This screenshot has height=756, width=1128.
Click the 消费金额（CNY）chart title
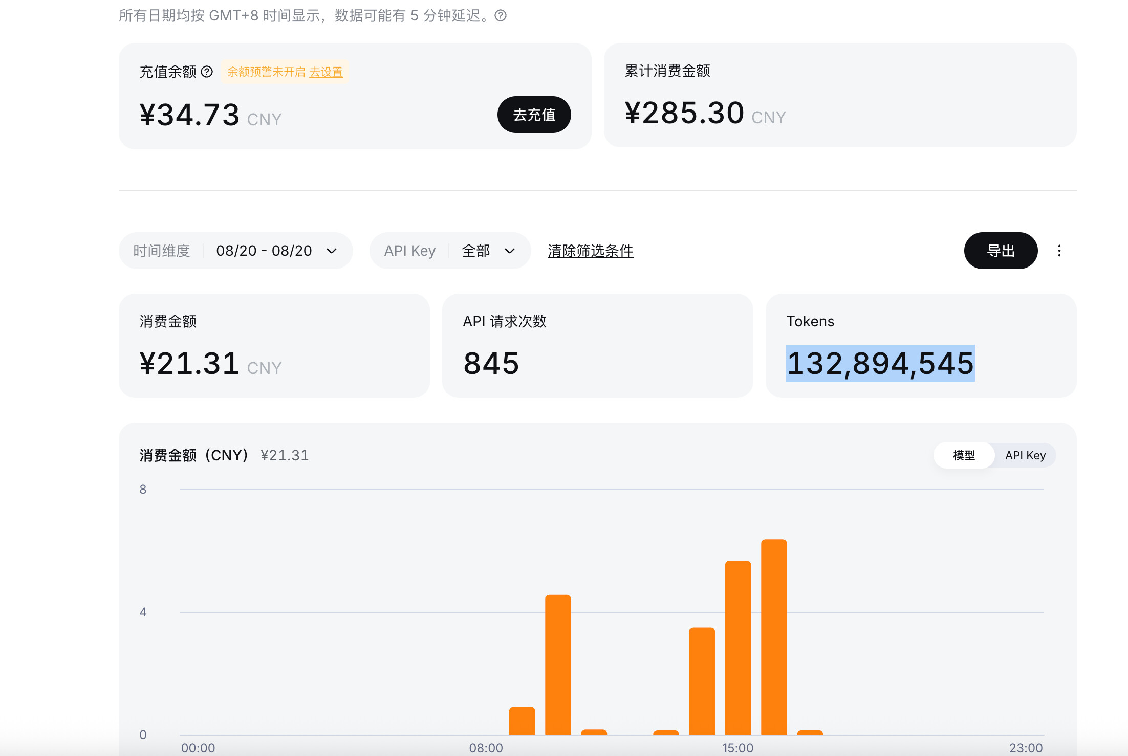tap(194, 455)
